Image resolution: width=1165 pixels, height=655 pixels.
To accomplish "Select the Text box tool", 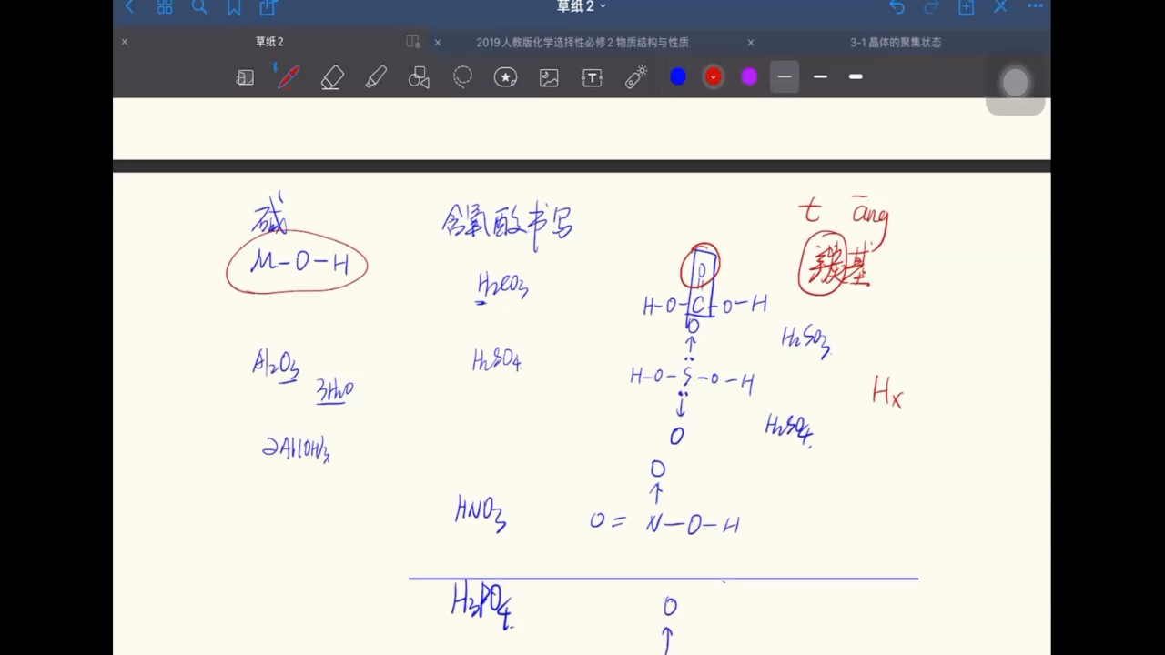I will (592, 76).
